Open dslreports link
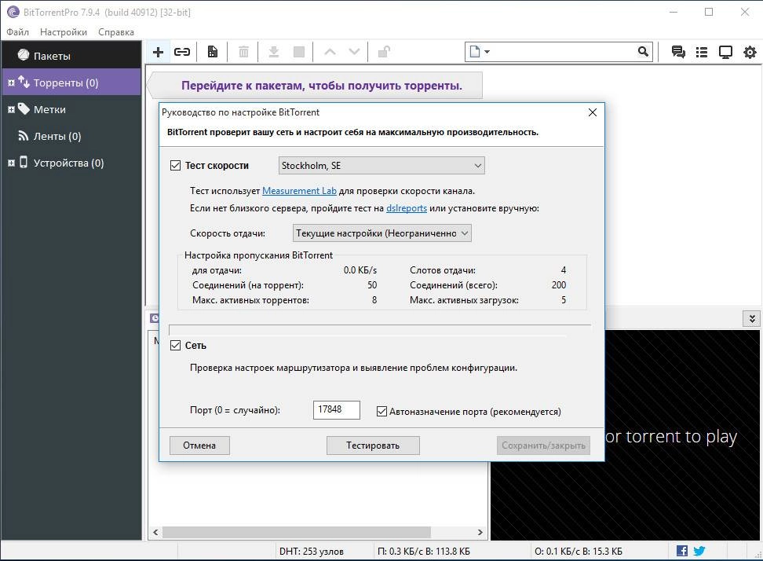The width and height of the screenshot is (763, 561). (x=407, y=208)
